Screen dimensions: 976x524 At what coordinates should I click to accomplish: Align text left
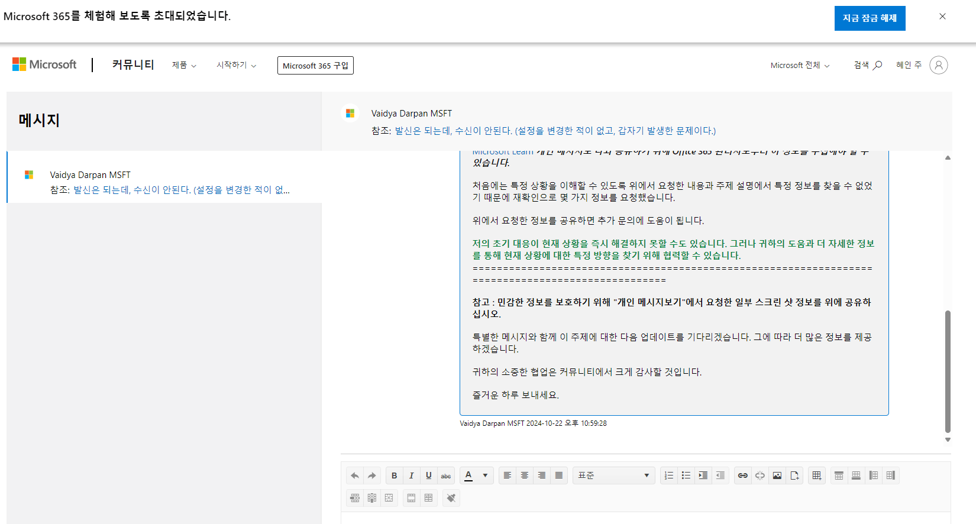508,476
